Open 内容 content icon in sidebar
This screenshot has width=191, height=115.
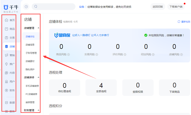click(7, 73)
